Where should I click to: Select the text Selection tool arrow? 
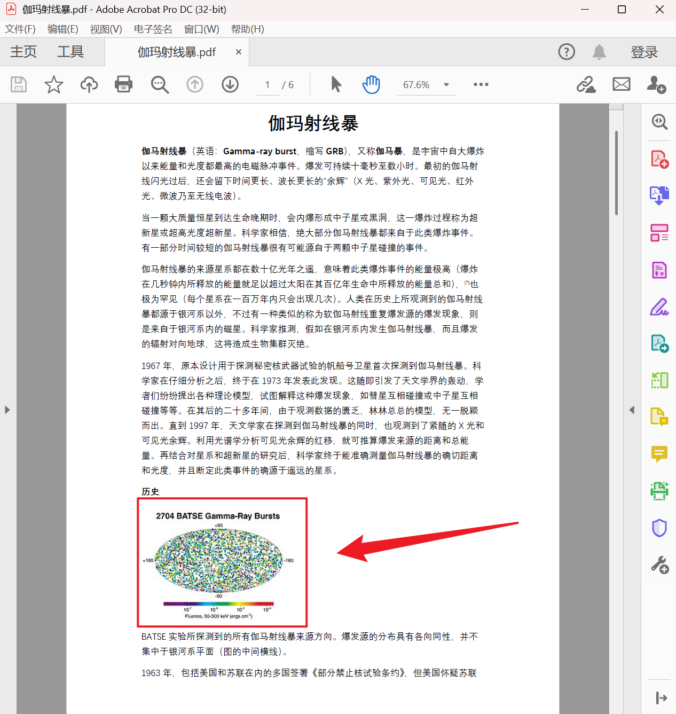(x=335, y=84)
